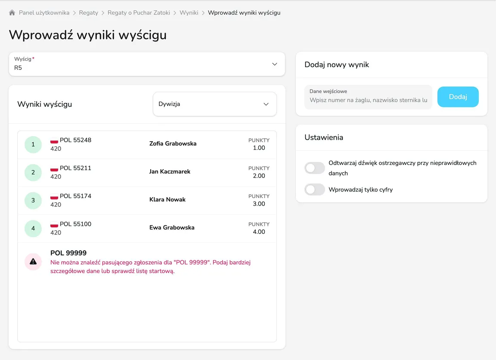Click points value 3.00
496x360 pixels.
point(259,204)
